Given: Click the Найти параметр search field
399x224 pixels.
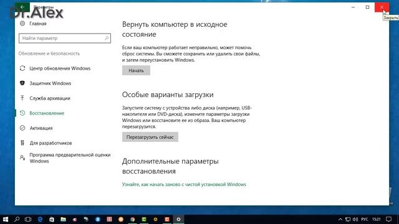Looking at the screenshot, I should [x=65, y=38].
